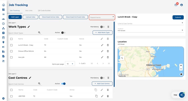Rename the Work Types layer using the pencil icon

click(29, 27)
